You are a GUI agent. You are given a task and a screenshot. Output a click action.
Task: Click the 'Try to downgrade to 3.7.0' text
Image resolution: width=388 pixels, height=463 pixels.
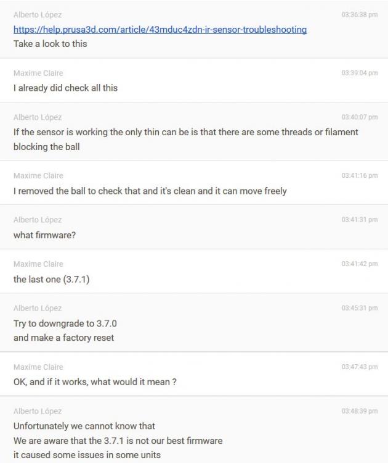64,323
